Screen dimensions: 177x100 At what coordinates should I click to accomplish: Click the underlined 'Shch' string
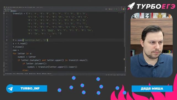tap(50, 30)
